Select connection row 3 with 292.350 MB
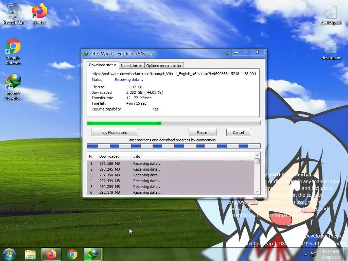Viewport: 348px width, 261px height. click(171, 175)
